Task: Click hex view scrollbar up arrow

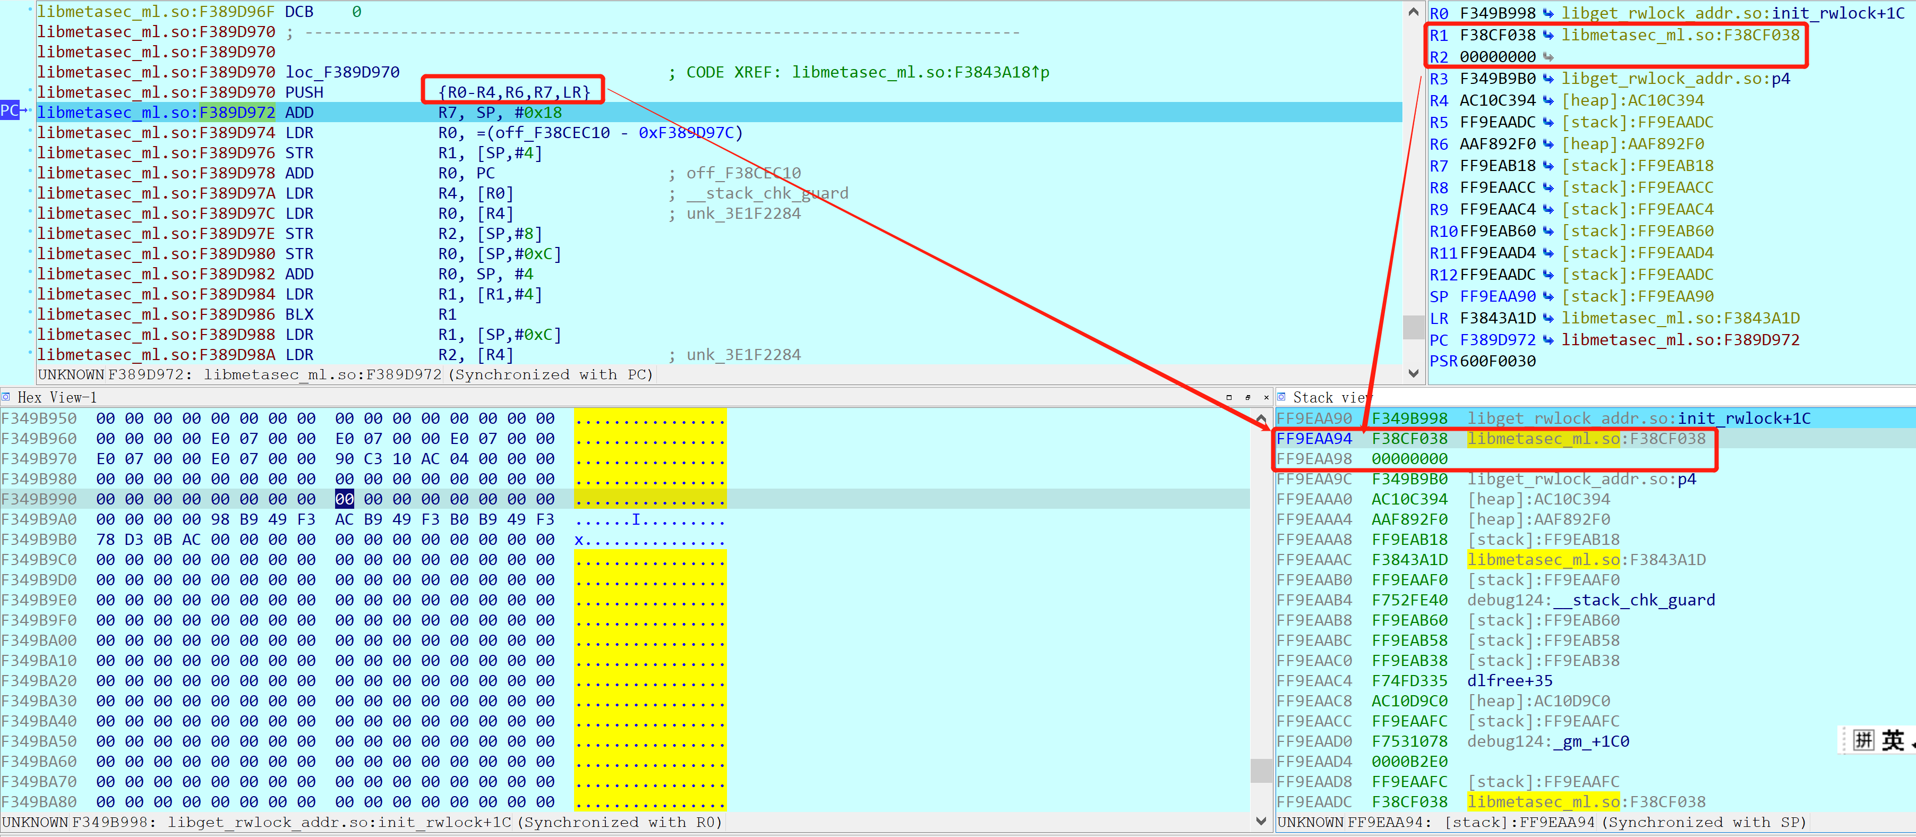Action: [x=1261, y=419]
